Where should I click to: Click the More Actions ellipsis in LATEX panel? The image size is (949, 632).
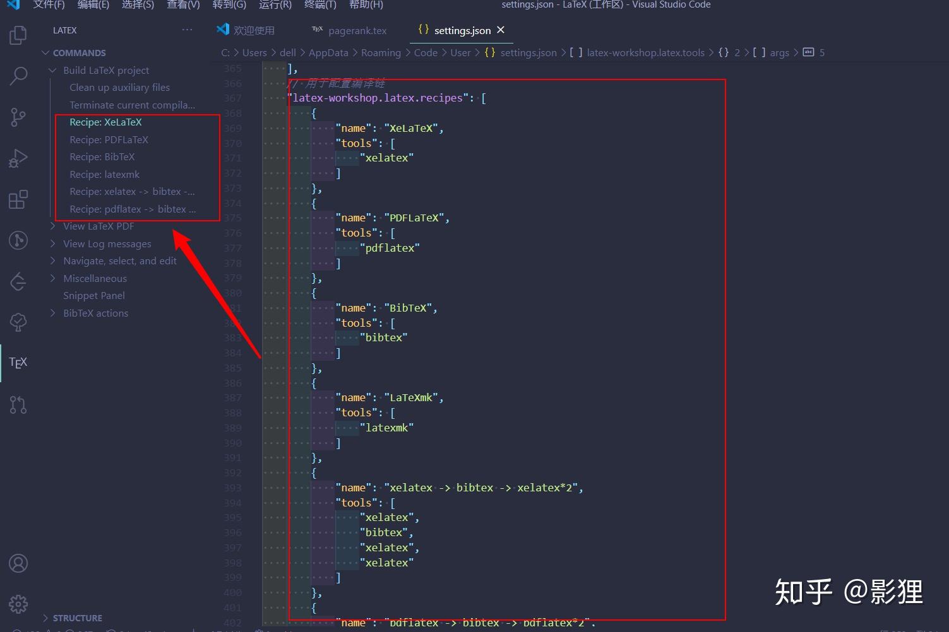[x=186, y=29]
